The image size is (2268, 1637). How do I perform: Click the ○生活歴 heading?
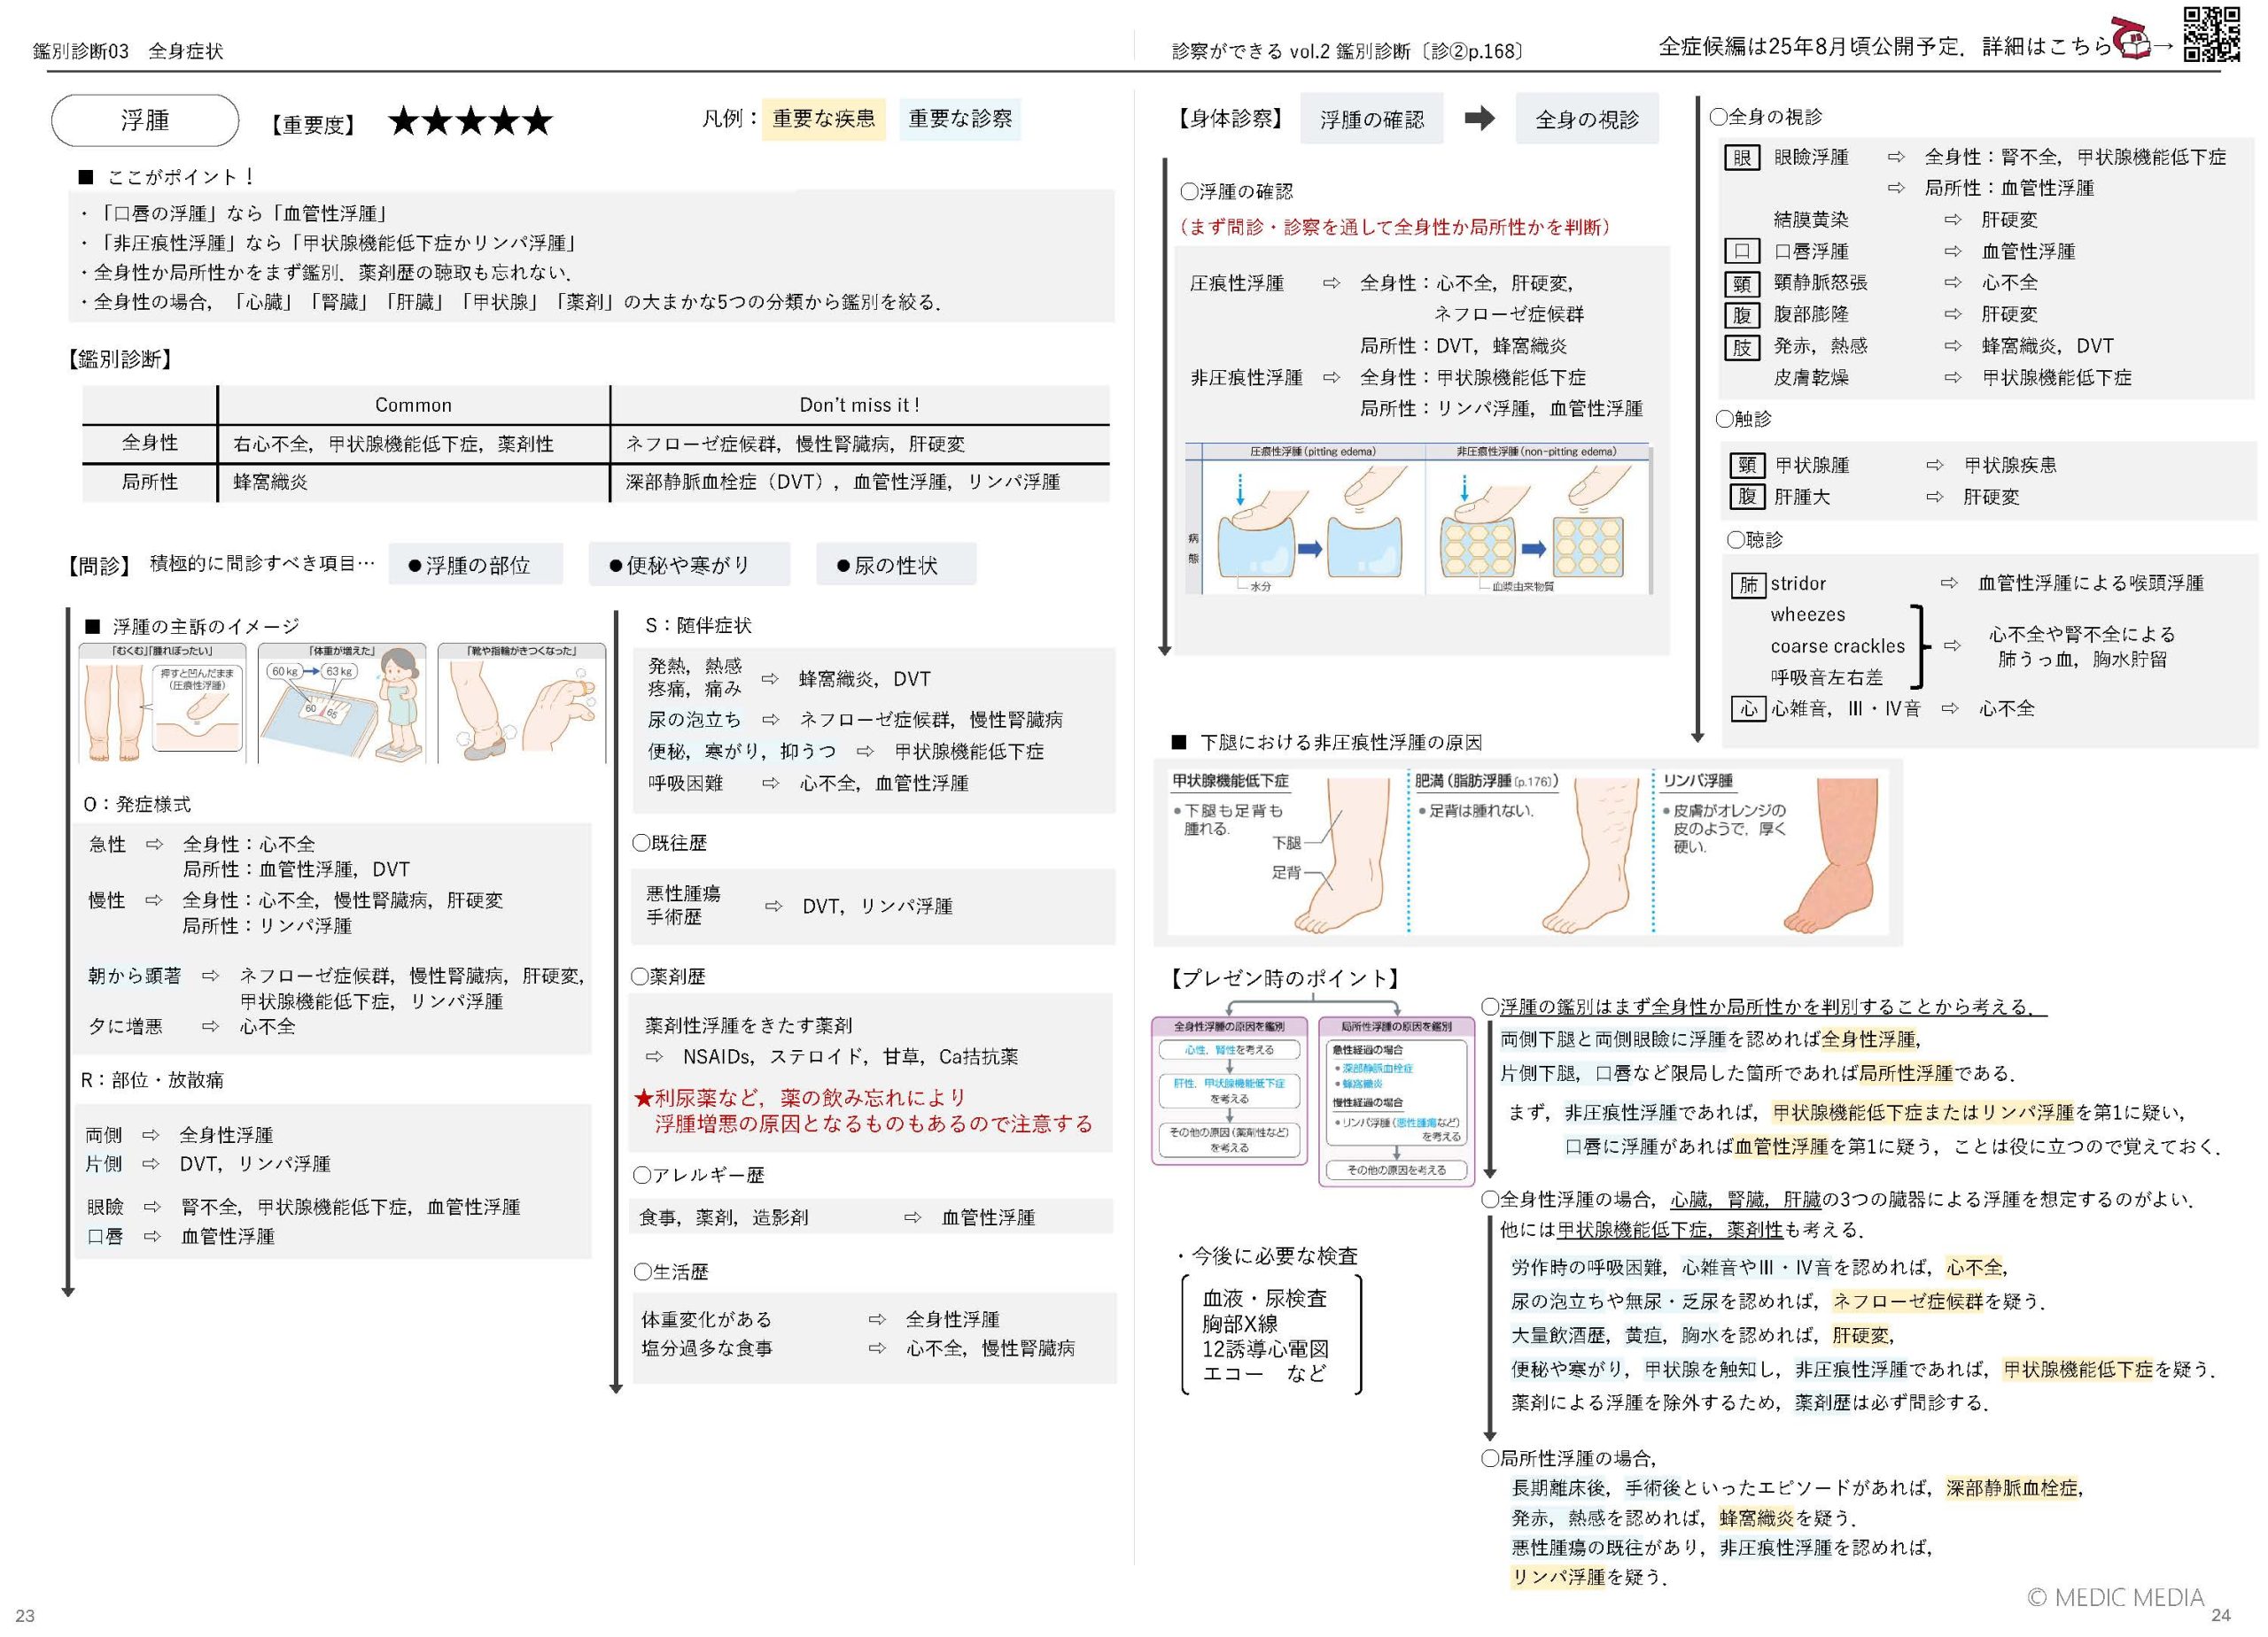670,1272
